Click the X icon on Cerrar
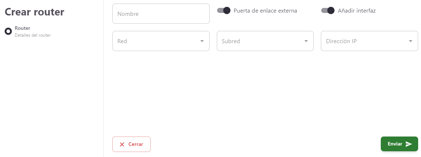The height and width of the screenshot is (157, 421). (x=122, y=144)
